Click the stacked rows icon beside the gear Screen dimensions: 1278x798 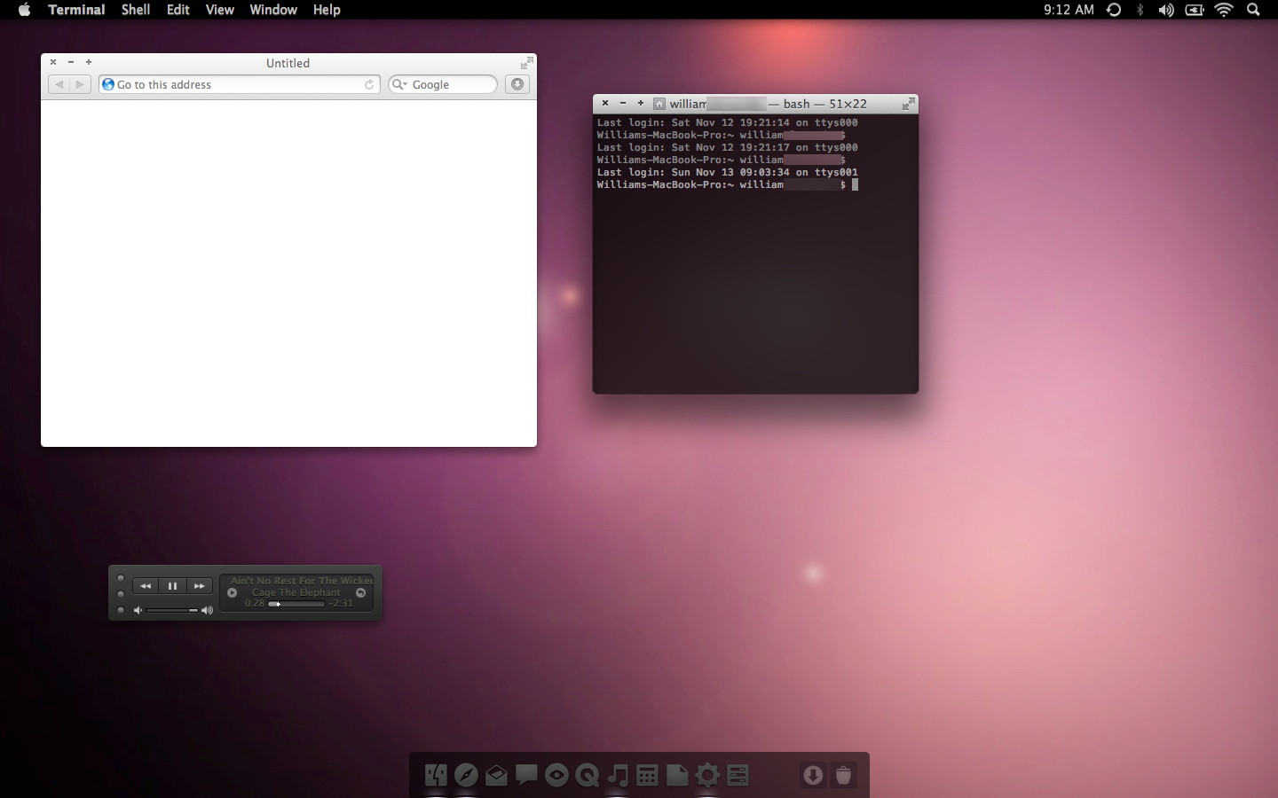click(x=738, y=776)
